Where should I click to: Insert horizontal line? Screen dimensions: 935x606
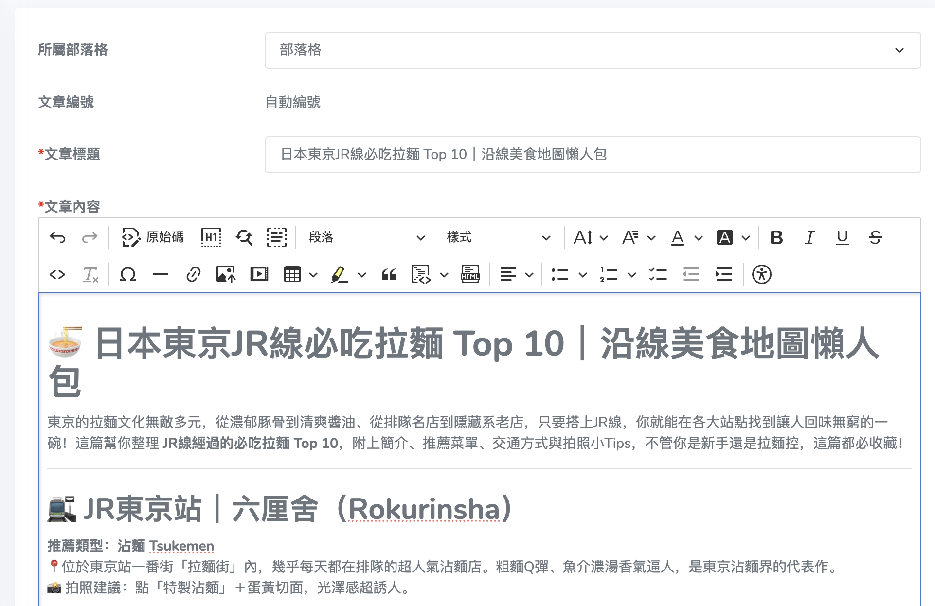pos(160,274)
